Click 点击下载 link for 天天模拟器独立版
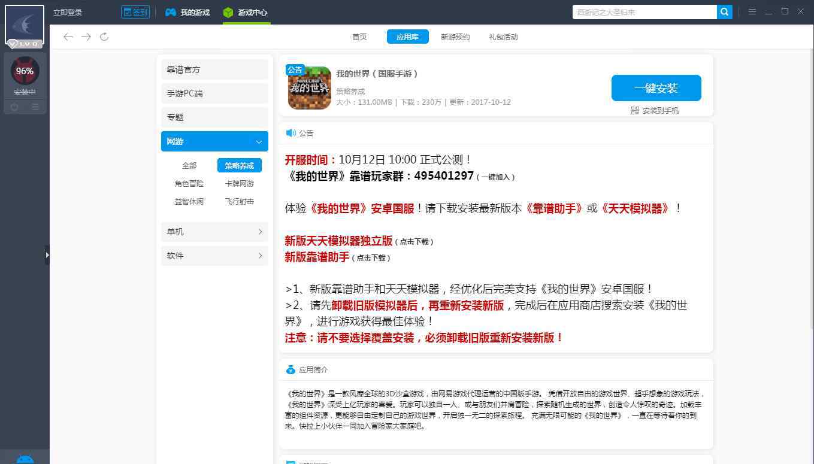This screenshot has width=814, height=464. pos(414,242)
